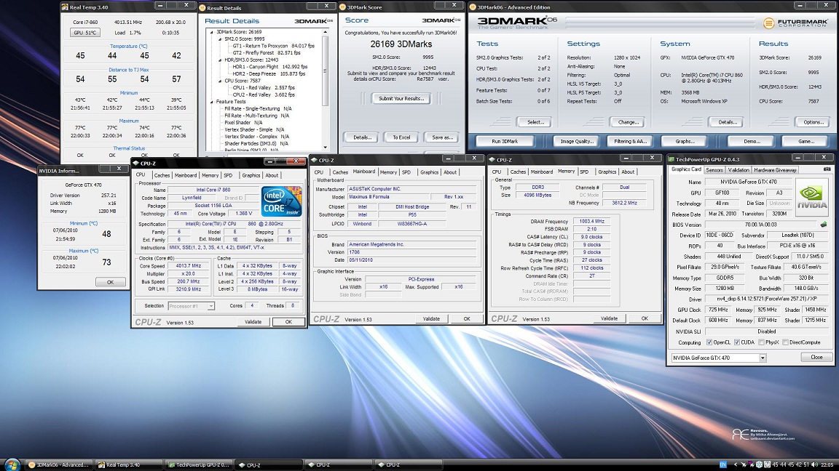
Task: Click the NVIDIA logo in GPU-Z
Action: (811, 197)
